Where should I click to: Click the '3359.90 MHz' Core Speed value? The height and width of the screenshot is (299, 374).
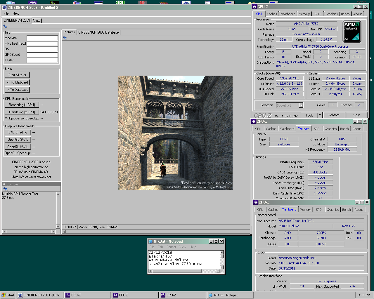(290, 78)
